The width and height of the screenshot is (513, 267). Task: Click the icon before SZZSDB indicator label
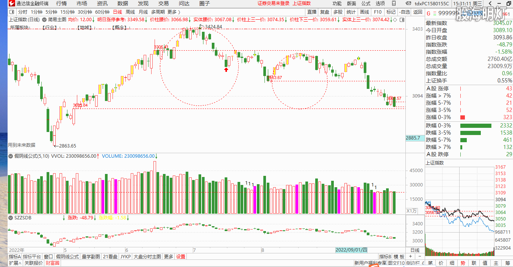(10, 218)
